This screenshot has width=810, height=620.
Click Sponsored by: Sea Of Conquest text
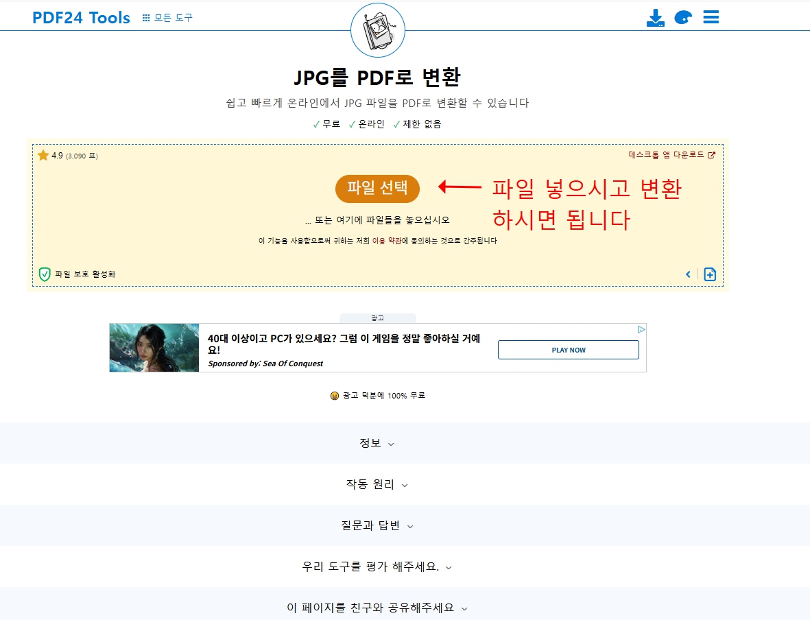(265, 363)
